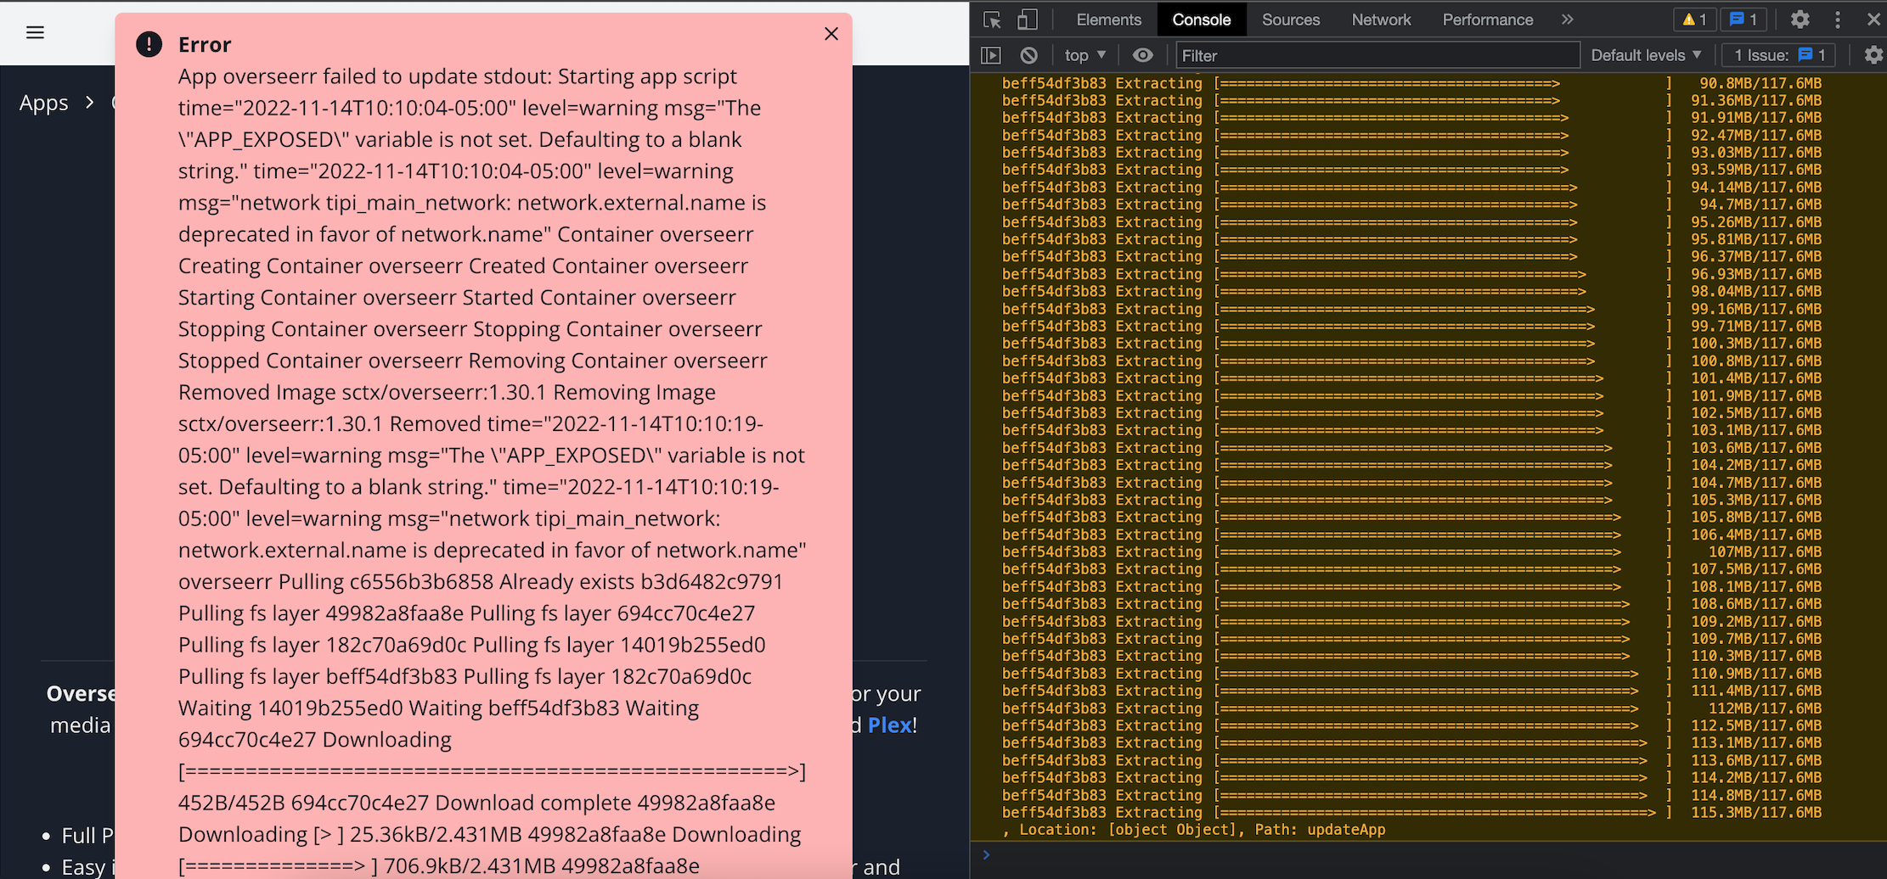Open console settings gear
Image resolution: width=1887 pixels, height=879 pixels.
[1873, 54]
